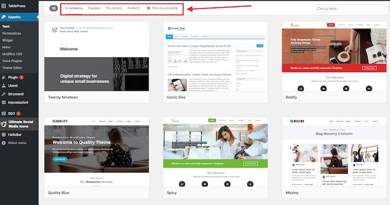Screen dimensions: 390x205
Task: Click the Twenty Nineteen theme preview
Action: 96,56
